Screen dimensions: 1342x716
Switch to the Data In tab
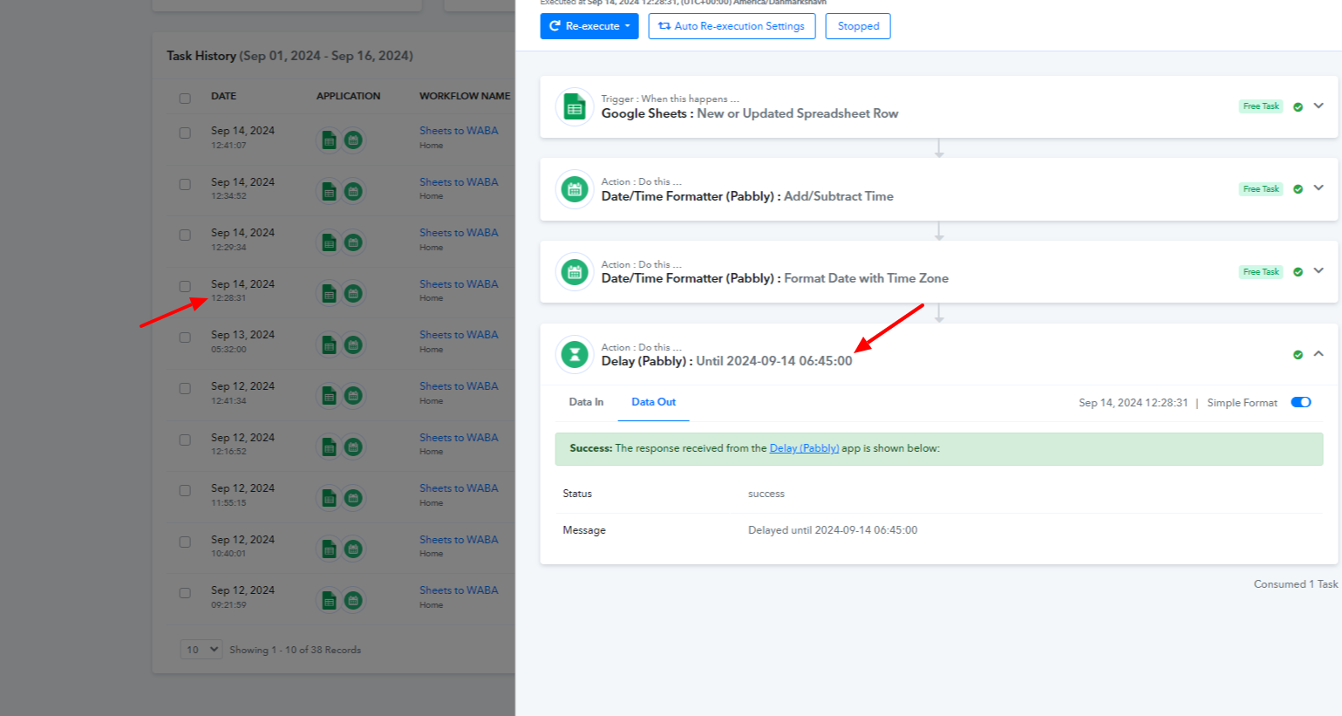(x=586, y=402)
